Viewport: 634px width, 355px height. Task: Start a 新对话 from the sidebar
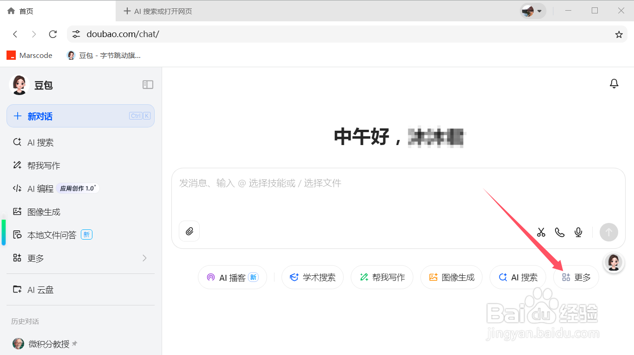click(x=80, y=116)
